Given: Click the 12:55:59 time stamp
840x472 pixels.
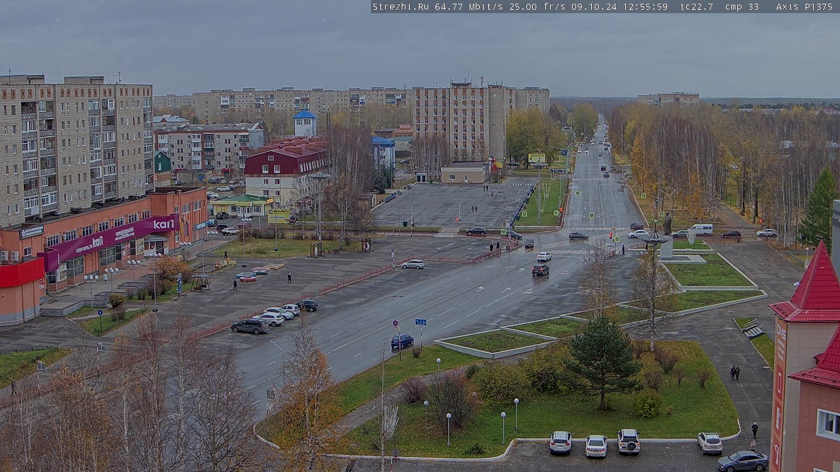Looking at the screenshot, I should click(646, 7).
